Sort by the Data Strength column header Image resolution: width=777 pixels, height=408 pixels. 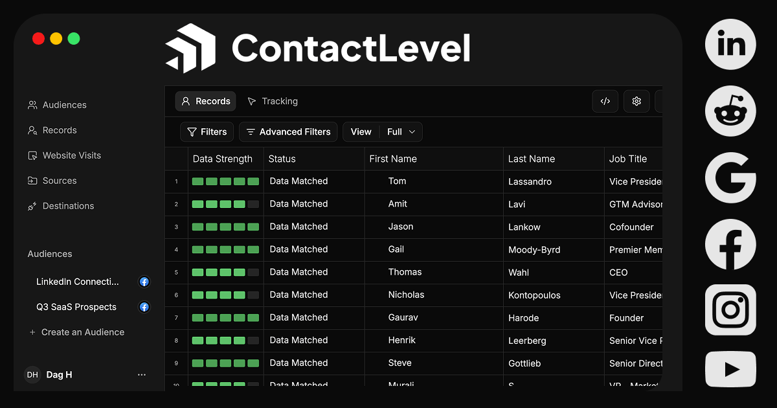223,159
